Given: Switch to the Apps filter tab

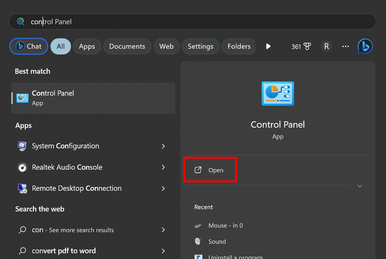Looking at the screenshot, I should point(87,46).
